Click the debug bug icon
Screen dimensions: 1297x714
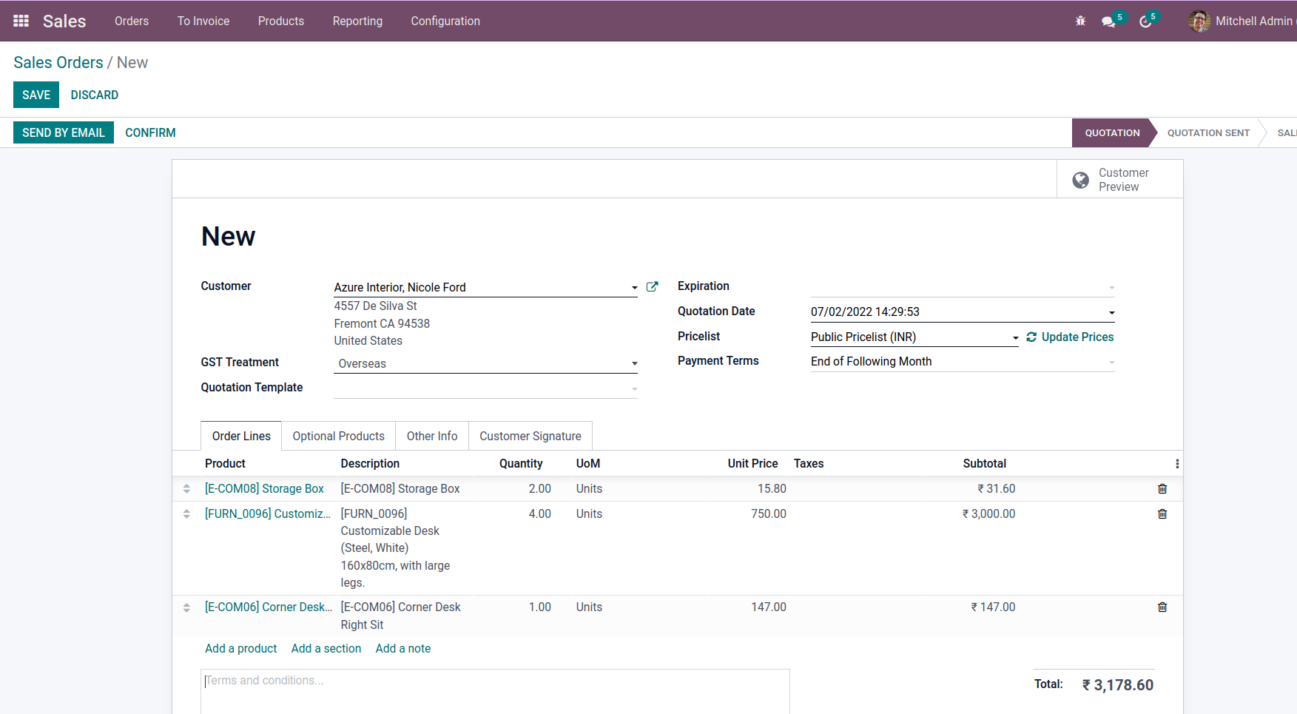pos(1080,21)
